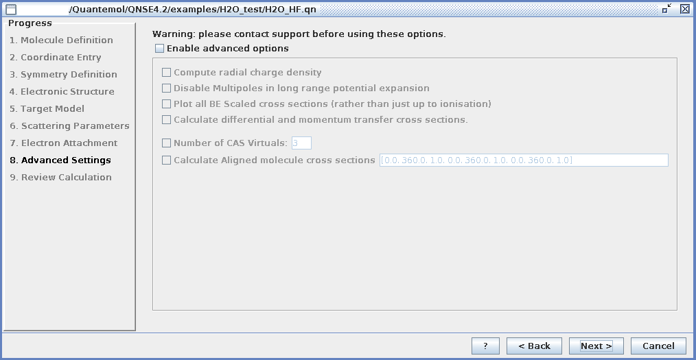Check Disable Multipoles in long range expansion
The height and width of the screenshot is (360, 696).
(x=167, y=88)
